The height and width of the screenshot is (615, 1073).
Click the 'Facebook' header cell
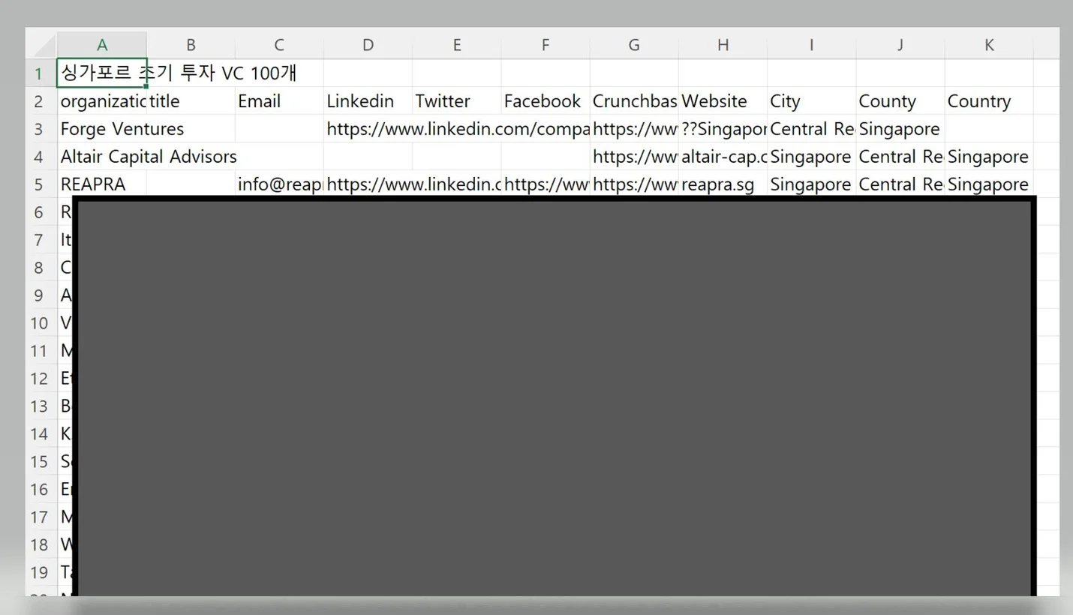click(x=546, y=100)
